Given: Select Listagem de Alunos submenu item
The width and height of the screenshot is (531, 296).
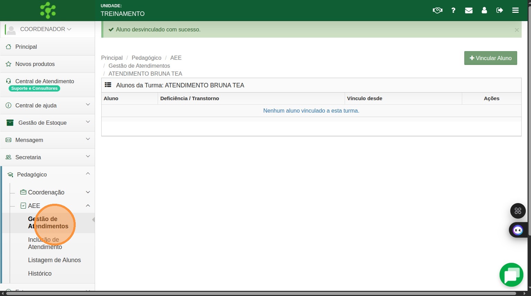Looking at the screenshot, I should tap(54, 260).
